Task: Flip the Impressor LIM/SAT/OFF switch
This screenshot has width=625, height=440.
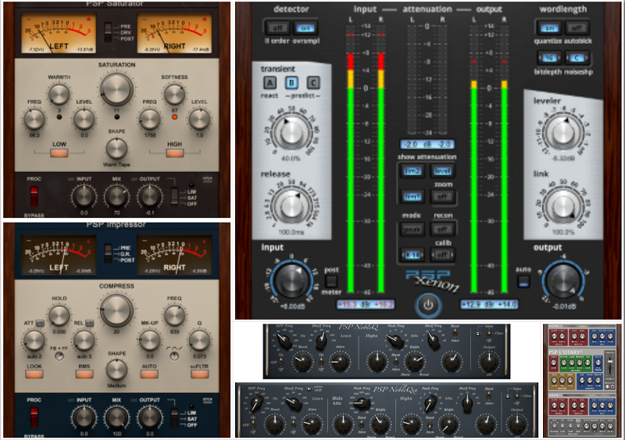Action: coord(174,418)
